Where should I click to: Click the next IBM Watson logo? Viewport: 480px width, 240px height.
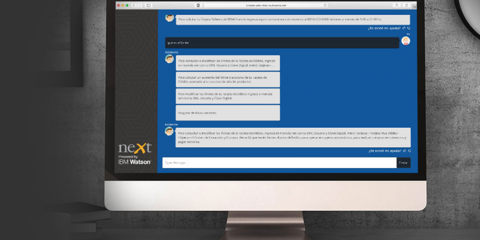[x=135, y=154]
